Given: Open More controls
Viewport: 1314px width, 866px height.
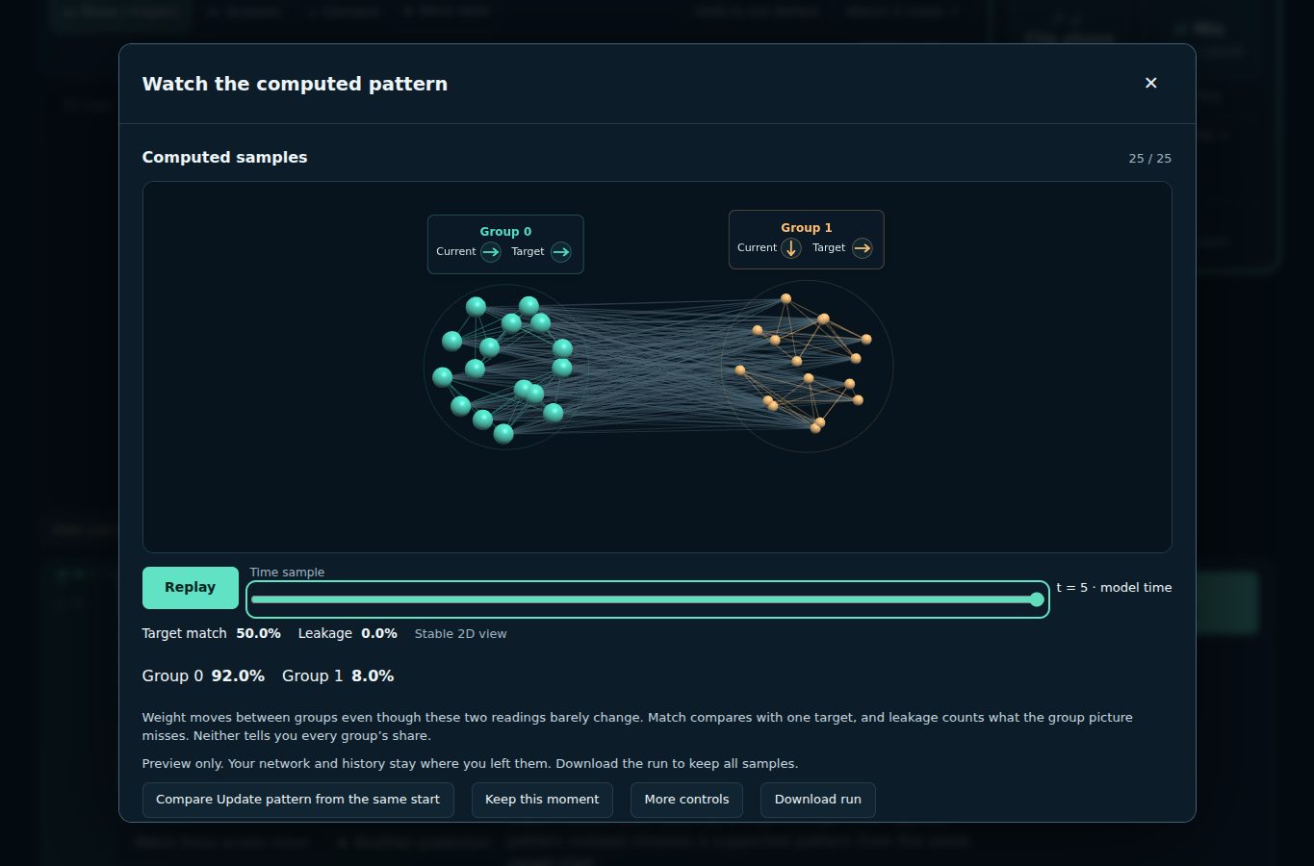Looking at the screenshot, I should pos(686,800).
